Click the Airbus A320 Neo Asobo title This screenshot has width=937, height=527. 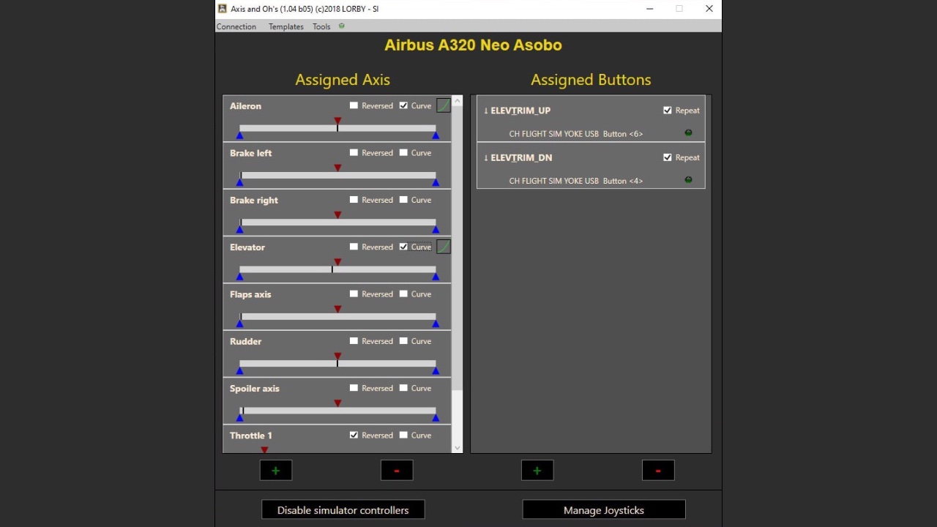473,45
